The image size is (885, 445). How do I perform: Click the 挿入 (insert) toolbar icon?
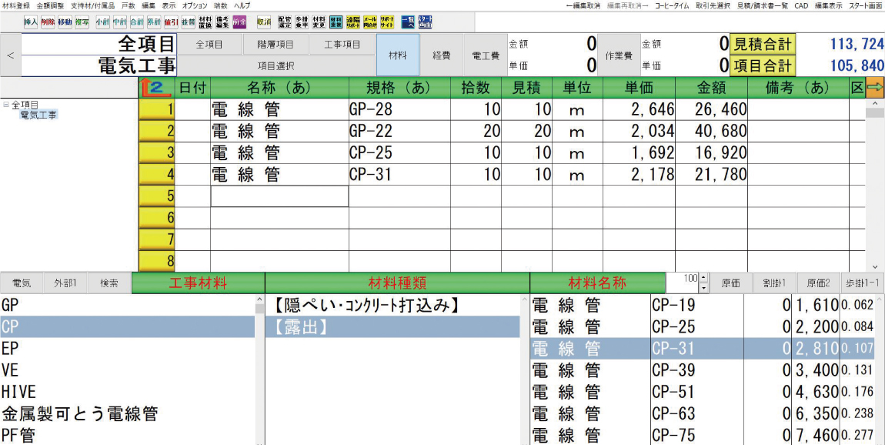coord(31,22)
